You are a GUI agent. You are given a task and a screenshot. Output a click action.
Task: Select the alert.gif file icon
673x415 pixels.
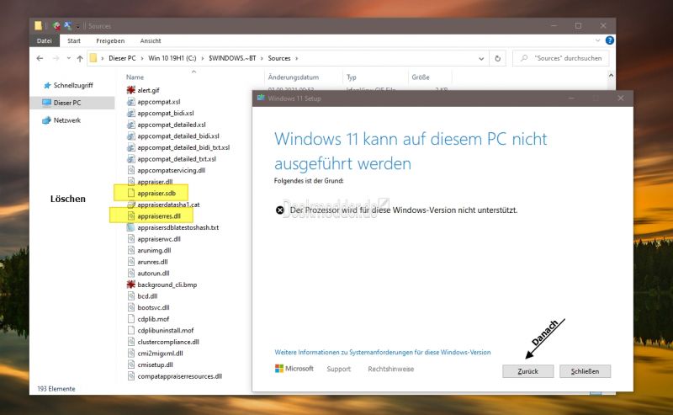click(131, 90)
